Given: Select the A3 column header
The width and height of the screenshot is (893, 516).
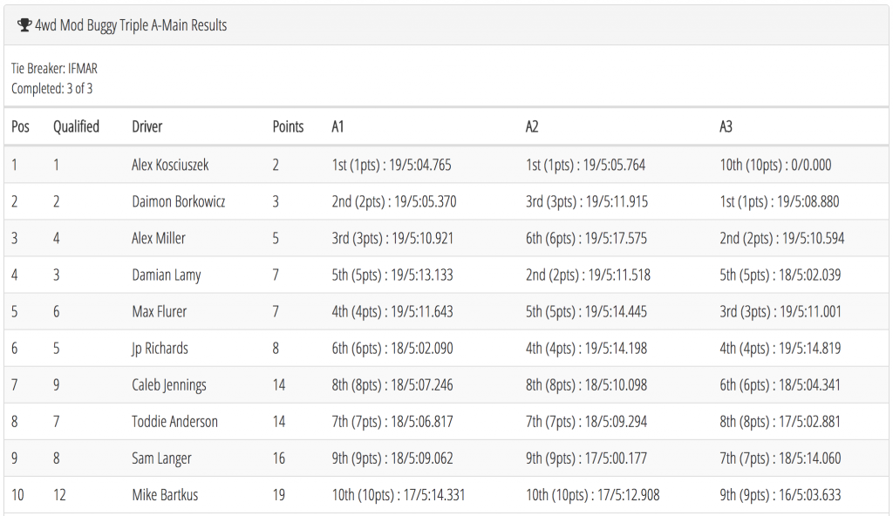Looking at the screenshot, I should click(726, 126).
